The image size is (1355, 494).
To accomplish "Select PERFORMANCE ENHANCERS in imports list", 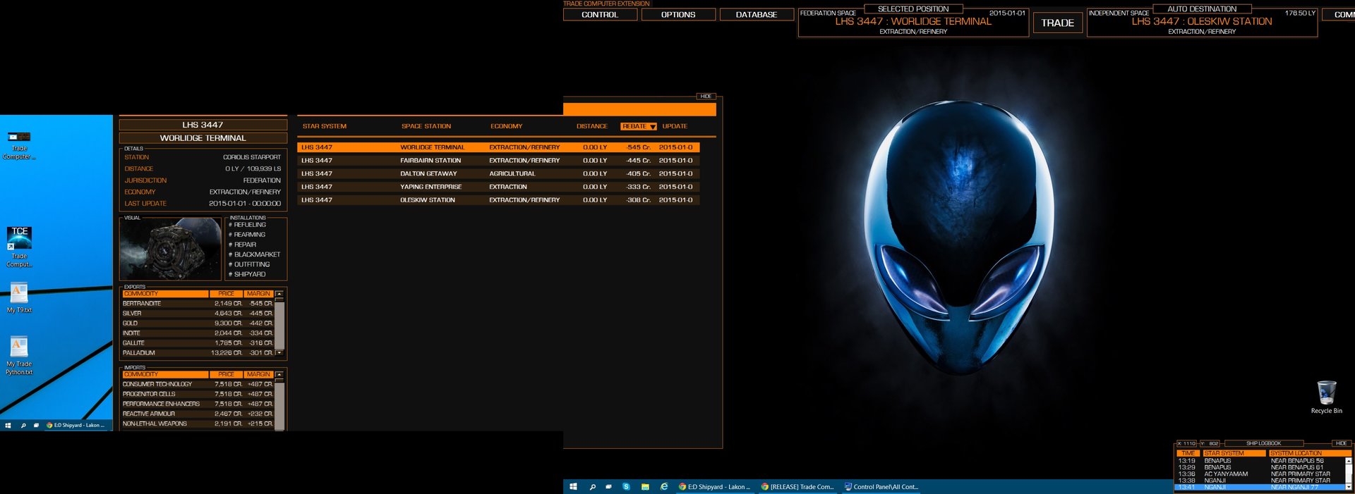I will (198, 404).
